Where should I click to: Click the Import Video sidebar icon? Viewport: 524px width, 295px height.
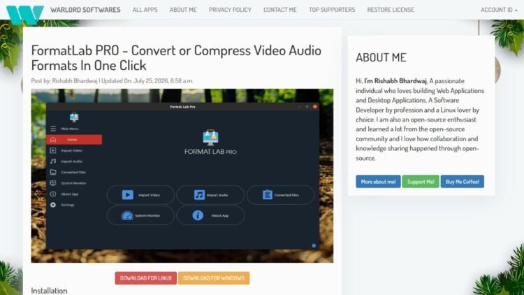click(x=53, y=150)
